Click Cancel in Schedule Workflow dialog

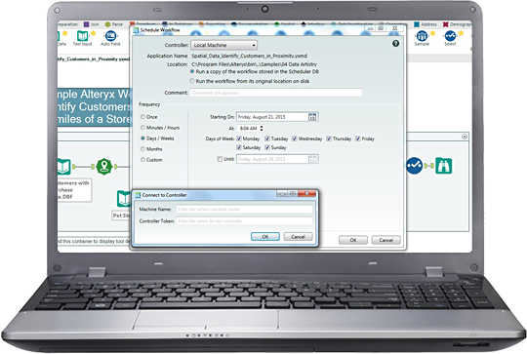pos(385,240)
